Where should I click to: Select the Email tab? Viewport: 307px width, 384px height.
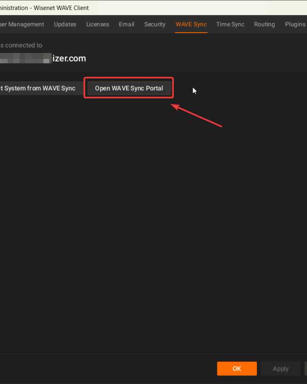[127, 24]
